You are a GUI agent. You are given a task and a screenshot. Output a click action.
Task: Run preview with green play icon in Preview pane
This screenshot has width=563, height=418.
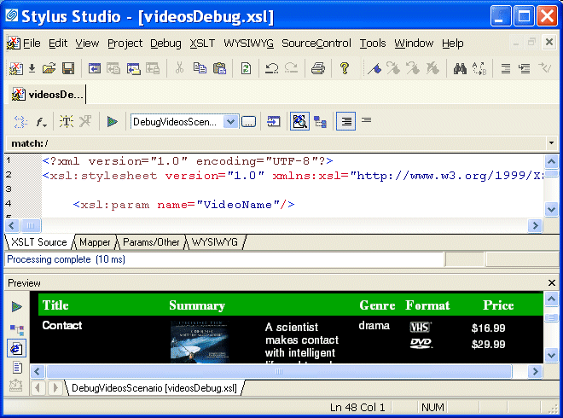pos(17,306)
